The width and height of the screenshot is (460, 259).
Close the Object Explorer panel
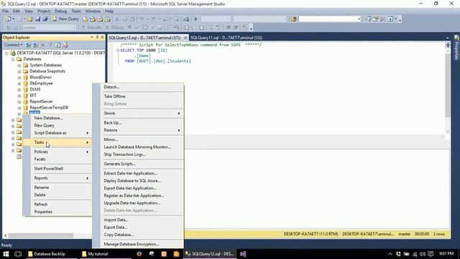pyautogui.click(x=102, y=37)
